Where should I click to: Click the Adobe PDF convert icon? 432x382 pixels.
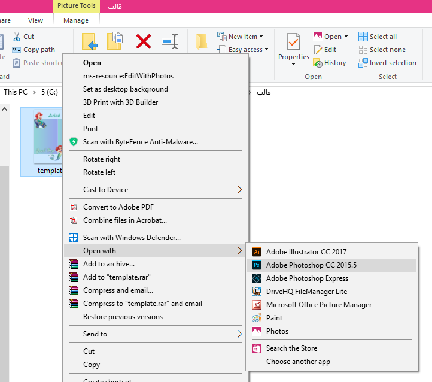73,207
